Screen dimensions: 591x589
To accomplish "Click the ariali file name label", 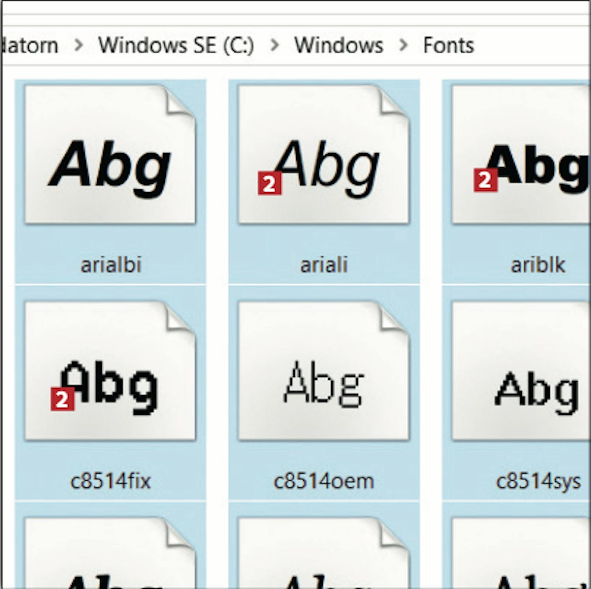I will [324, 265].
